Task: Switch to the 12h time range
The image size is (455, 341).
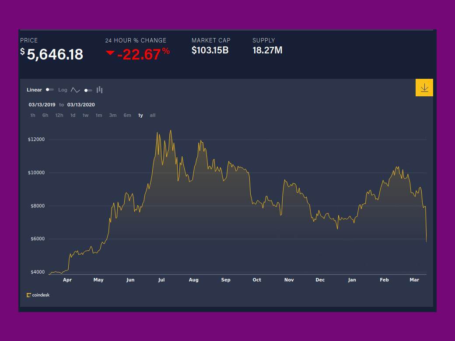Action: pos(59,116)
